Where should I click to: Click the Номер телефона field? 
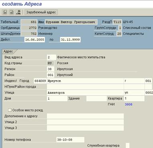tap(70, 140)
